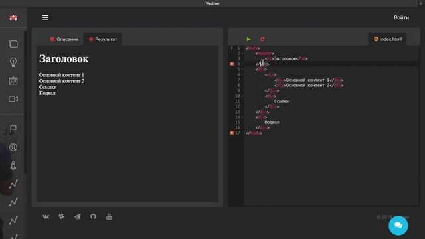
Task: Open a new tab with the plus button
Action: [421, 3]
